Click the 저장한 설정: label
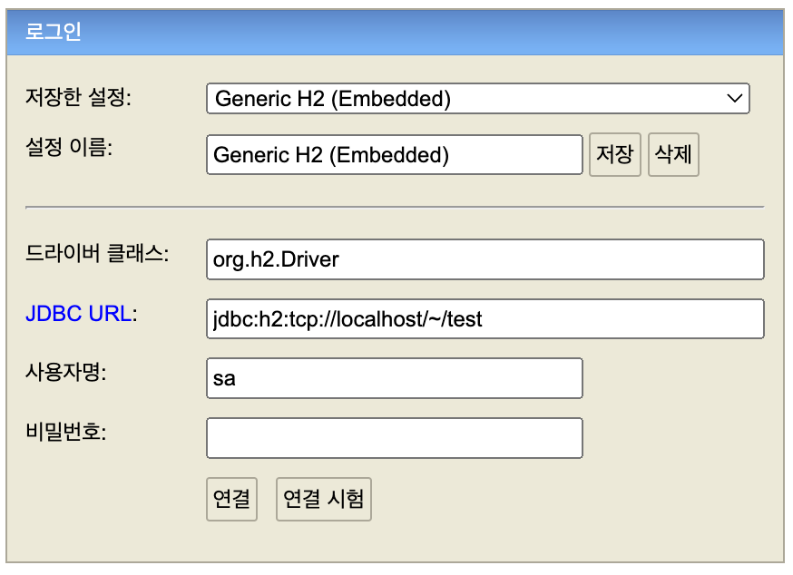This screenshot has height=575, width=793. (78, 97)
